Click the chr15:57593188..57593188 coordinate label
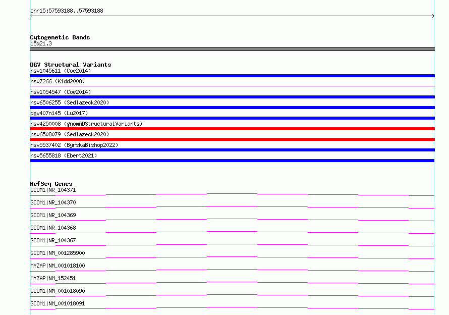The width and height of the screenshot is (449, 315). tap(67, 11)
